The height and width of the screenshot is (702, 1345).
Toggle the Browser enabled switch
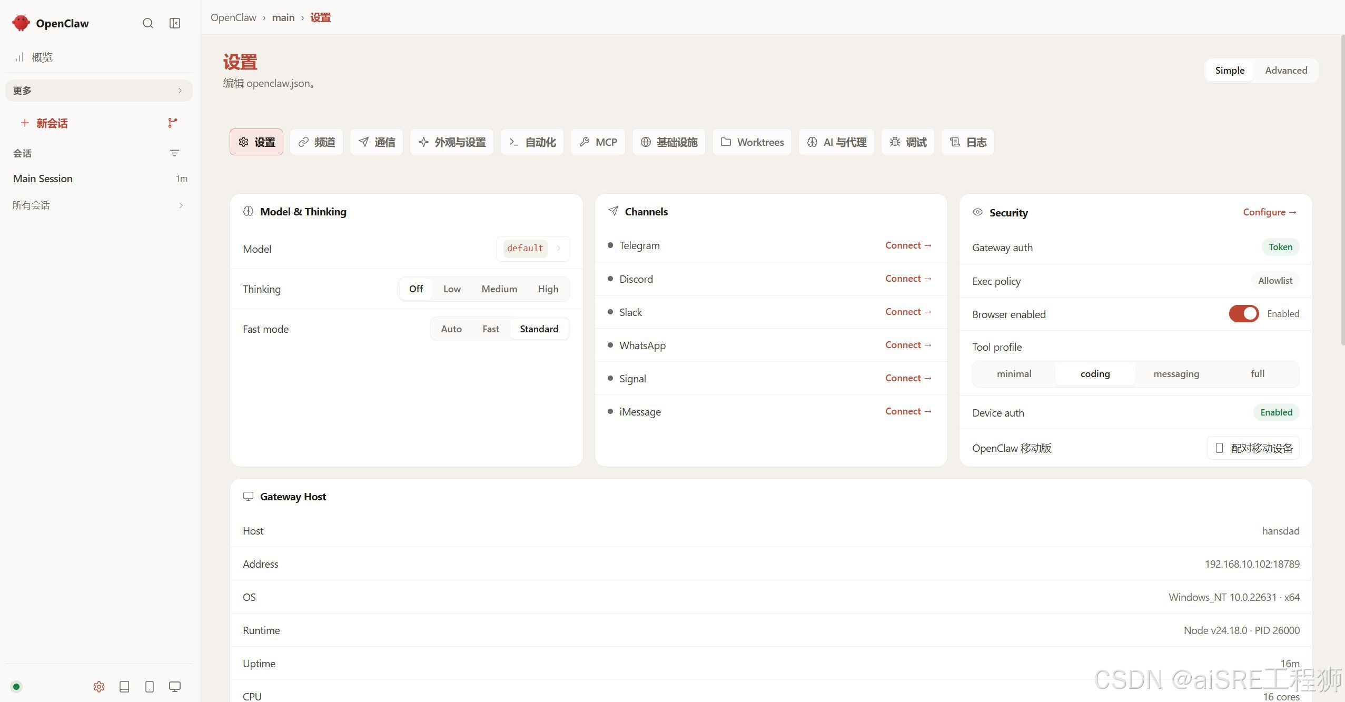pyautogui.click(x=1244, y=314)
